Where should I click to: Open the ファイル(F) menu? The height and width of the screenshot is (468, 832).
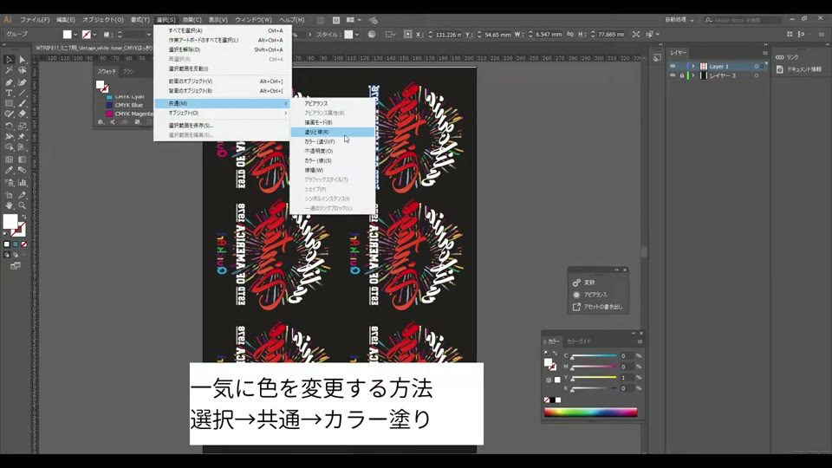pos(35,20)
